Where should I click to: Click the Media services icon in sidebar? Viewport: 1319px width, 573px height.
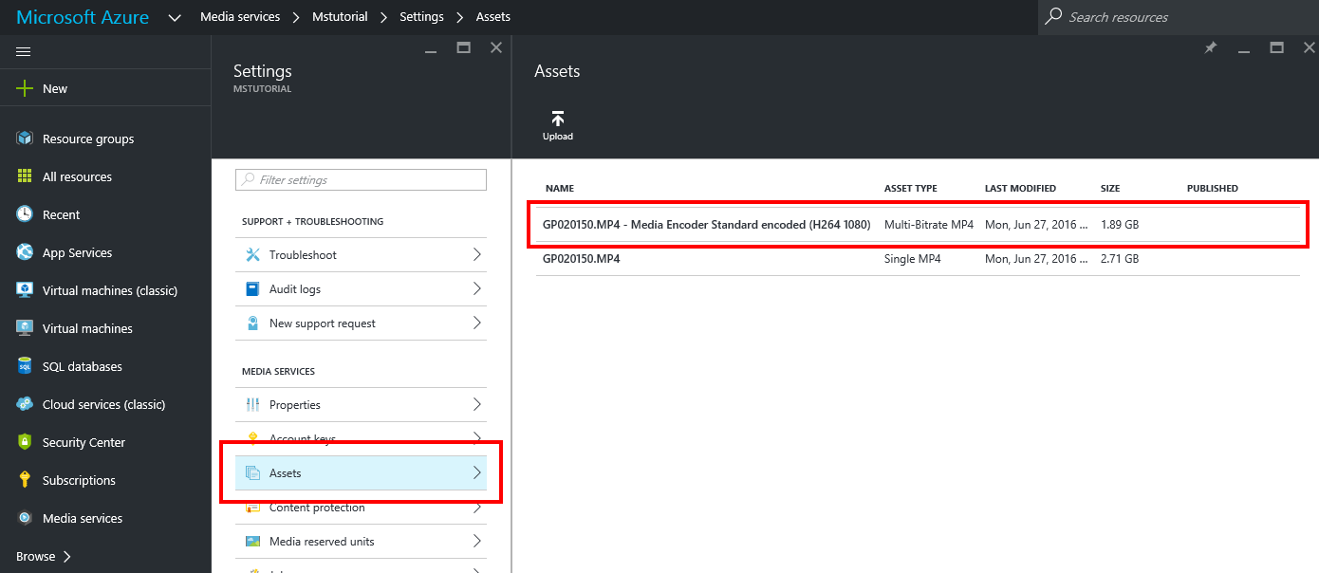(x=25, y=518)
